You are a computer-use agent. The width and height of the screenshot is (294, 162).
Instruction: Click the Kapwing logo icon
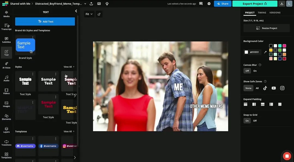pyautogui.click(x=5, y=4)
